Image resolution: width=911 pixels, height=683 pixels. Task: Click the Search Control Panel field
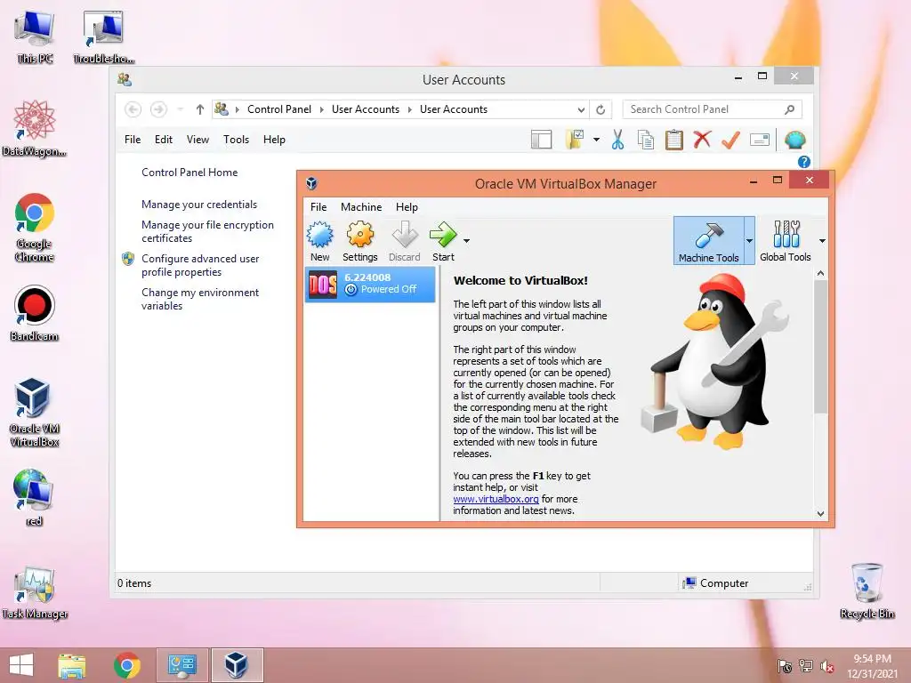coord(713,109)
